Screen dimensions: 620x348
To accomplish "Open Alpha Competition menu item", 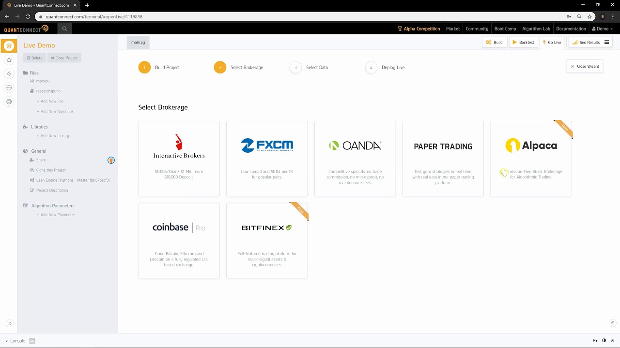I will pos(419,29).
